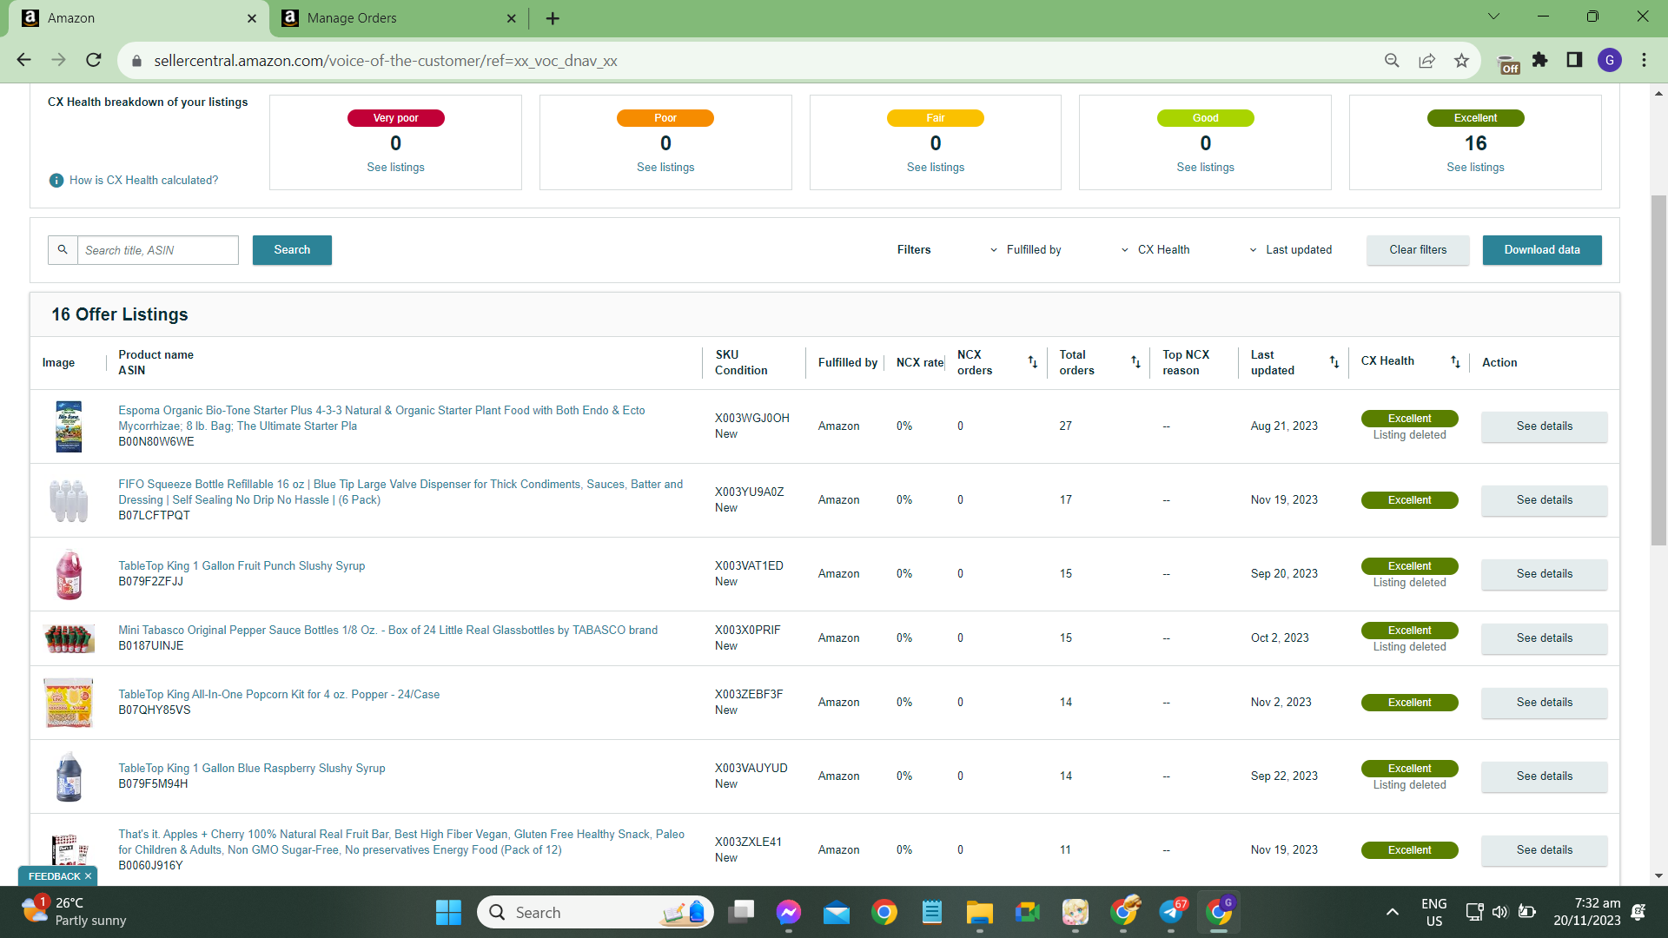The image size is (1668, 938).
Task: Open a new browser tab
Action: point(553,18)
